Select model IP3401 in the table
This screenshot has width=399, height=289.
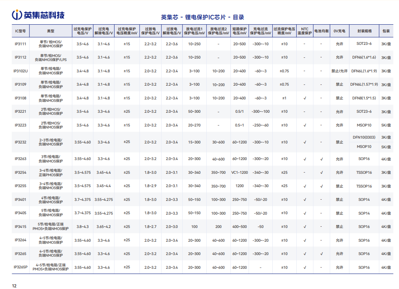(x=20, y=200)
